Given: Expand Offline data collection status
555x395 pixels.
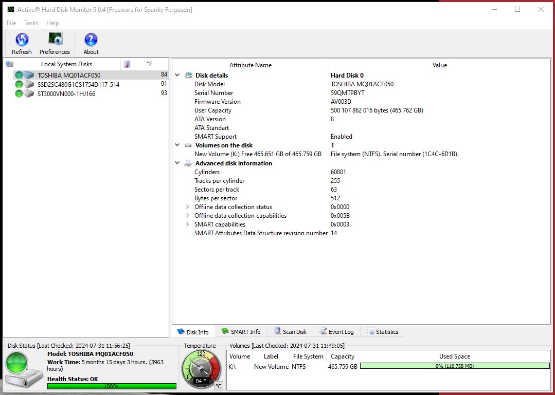Looking at the screenshot, I should click(187, 206).
